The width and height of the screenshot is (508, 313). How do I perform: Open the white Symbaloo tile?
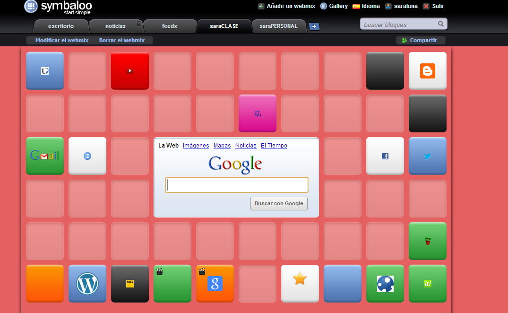pos(87,156)
